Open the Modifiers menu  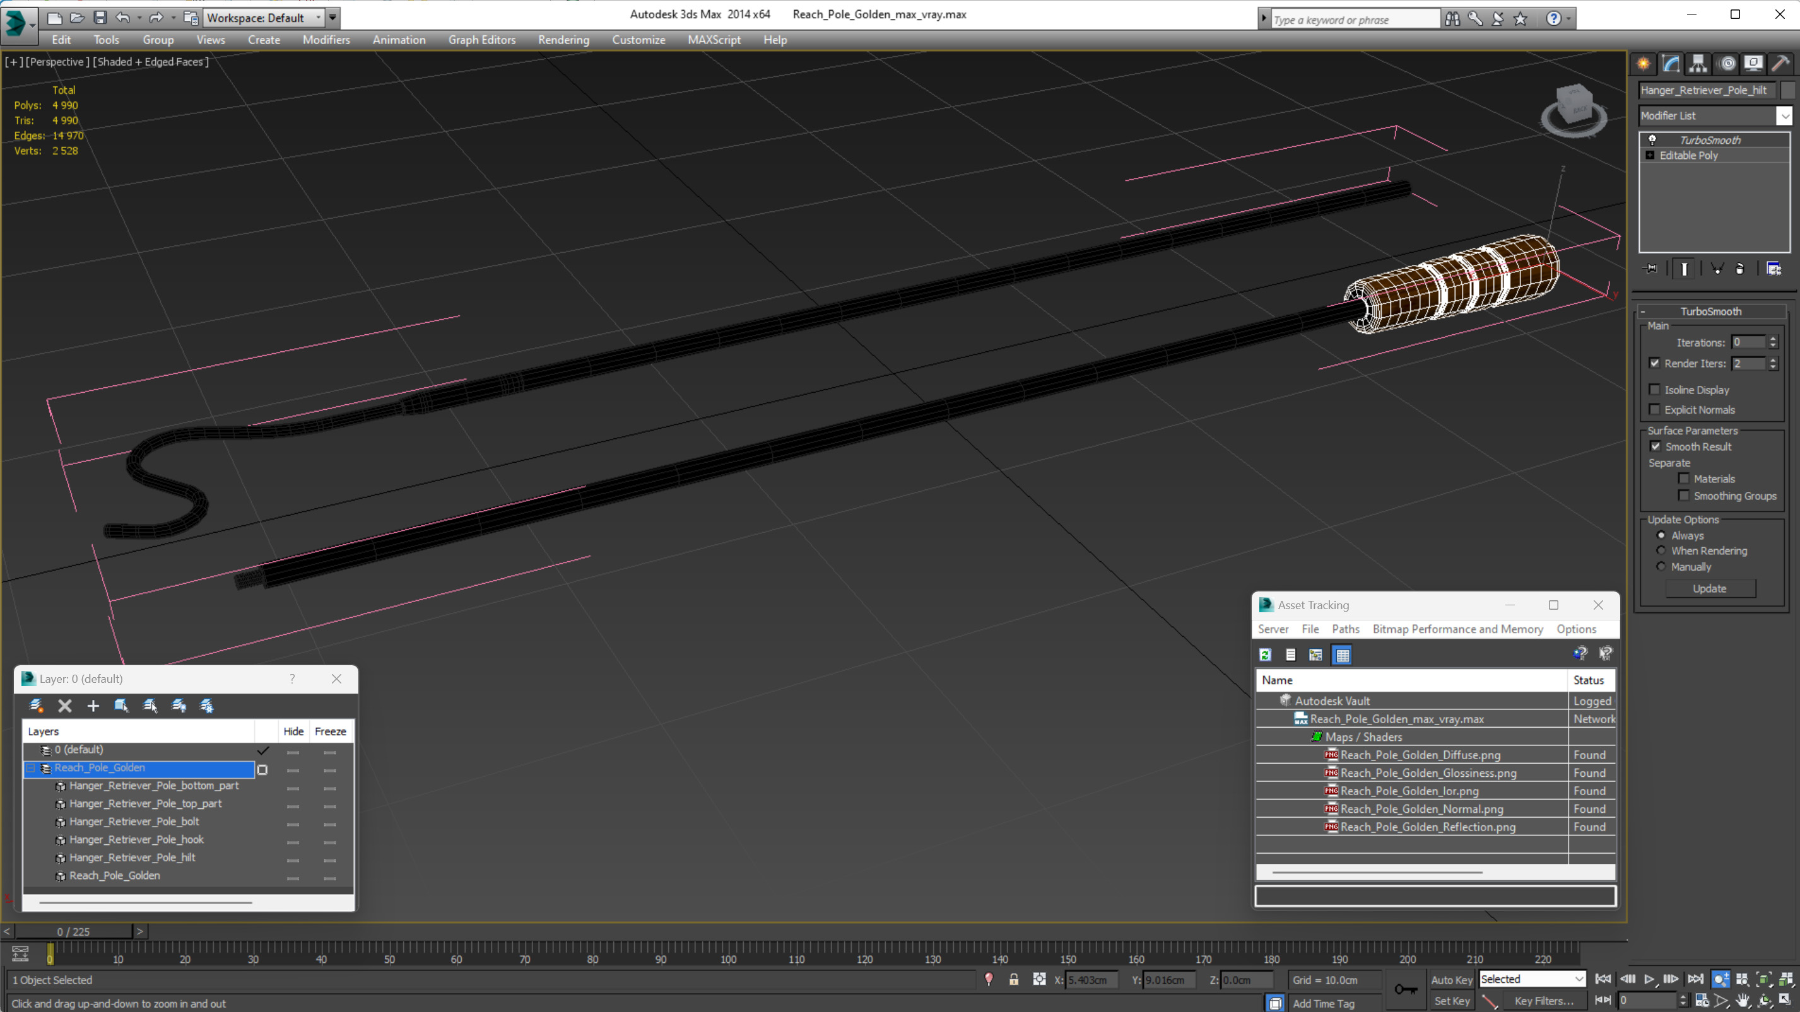[x=326, y=40]
